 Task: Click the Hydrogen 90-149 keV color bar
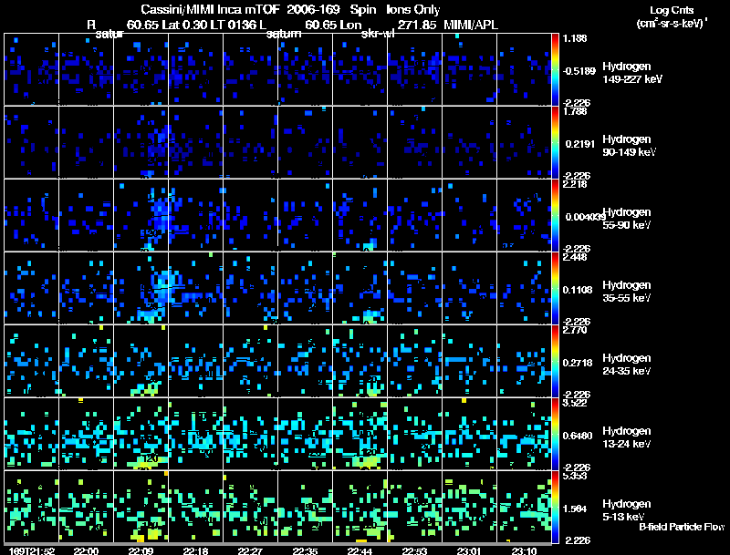coord(557,141)
